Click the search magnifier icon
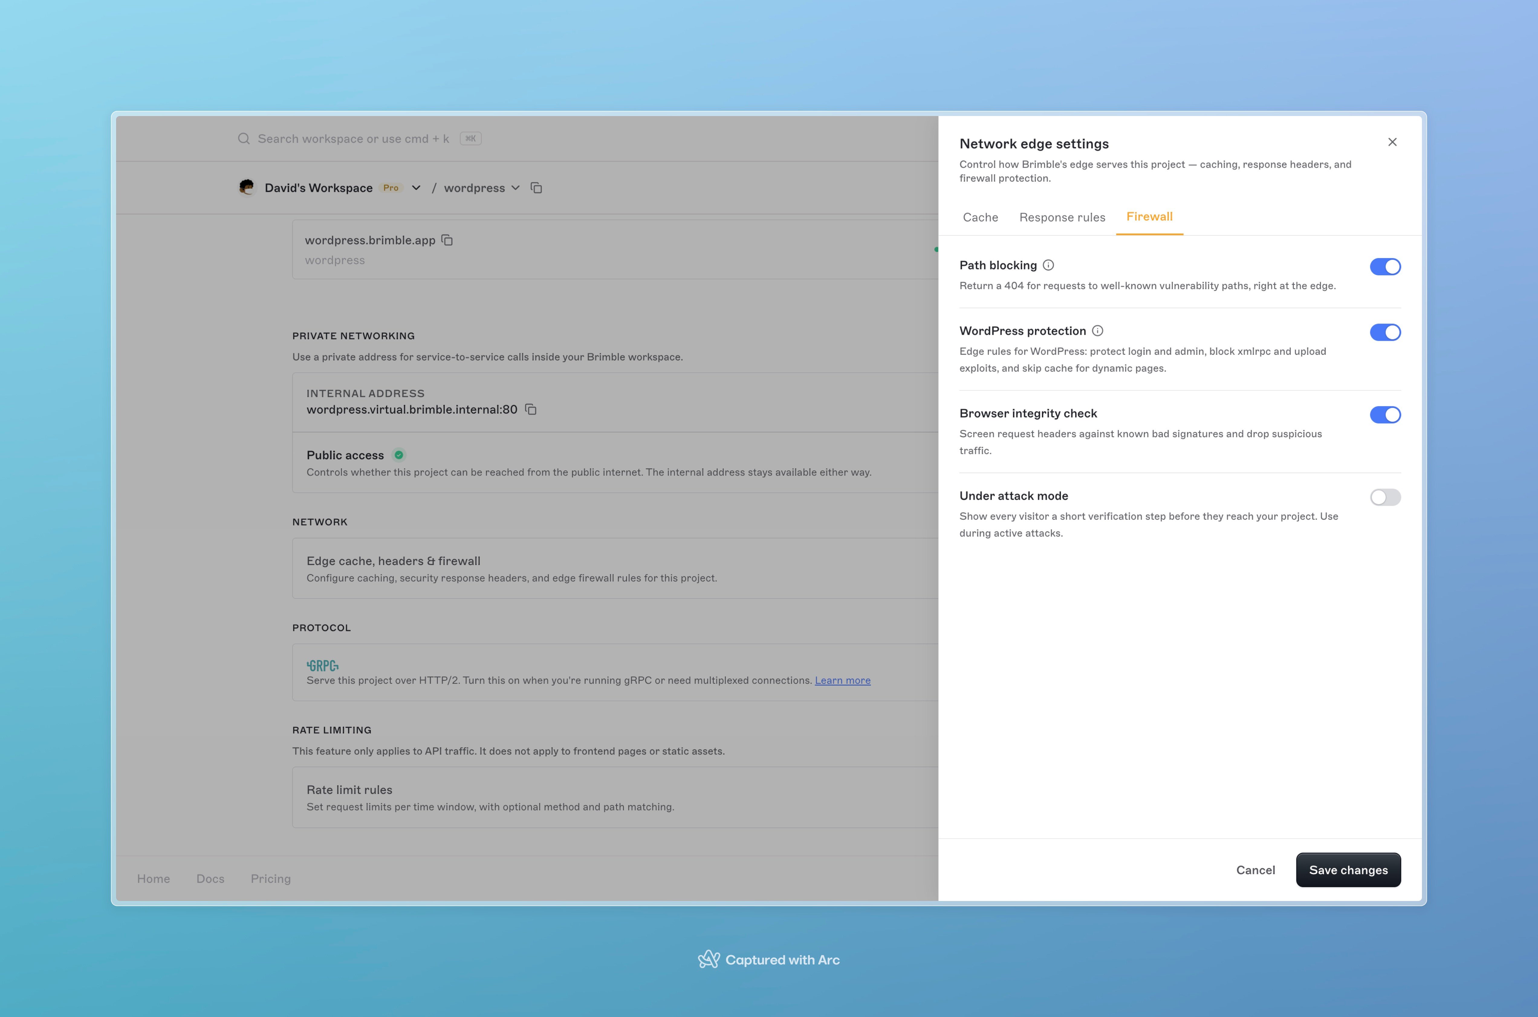The image size is (1538, 1017). pyautogui.click(x=243, y=139)
